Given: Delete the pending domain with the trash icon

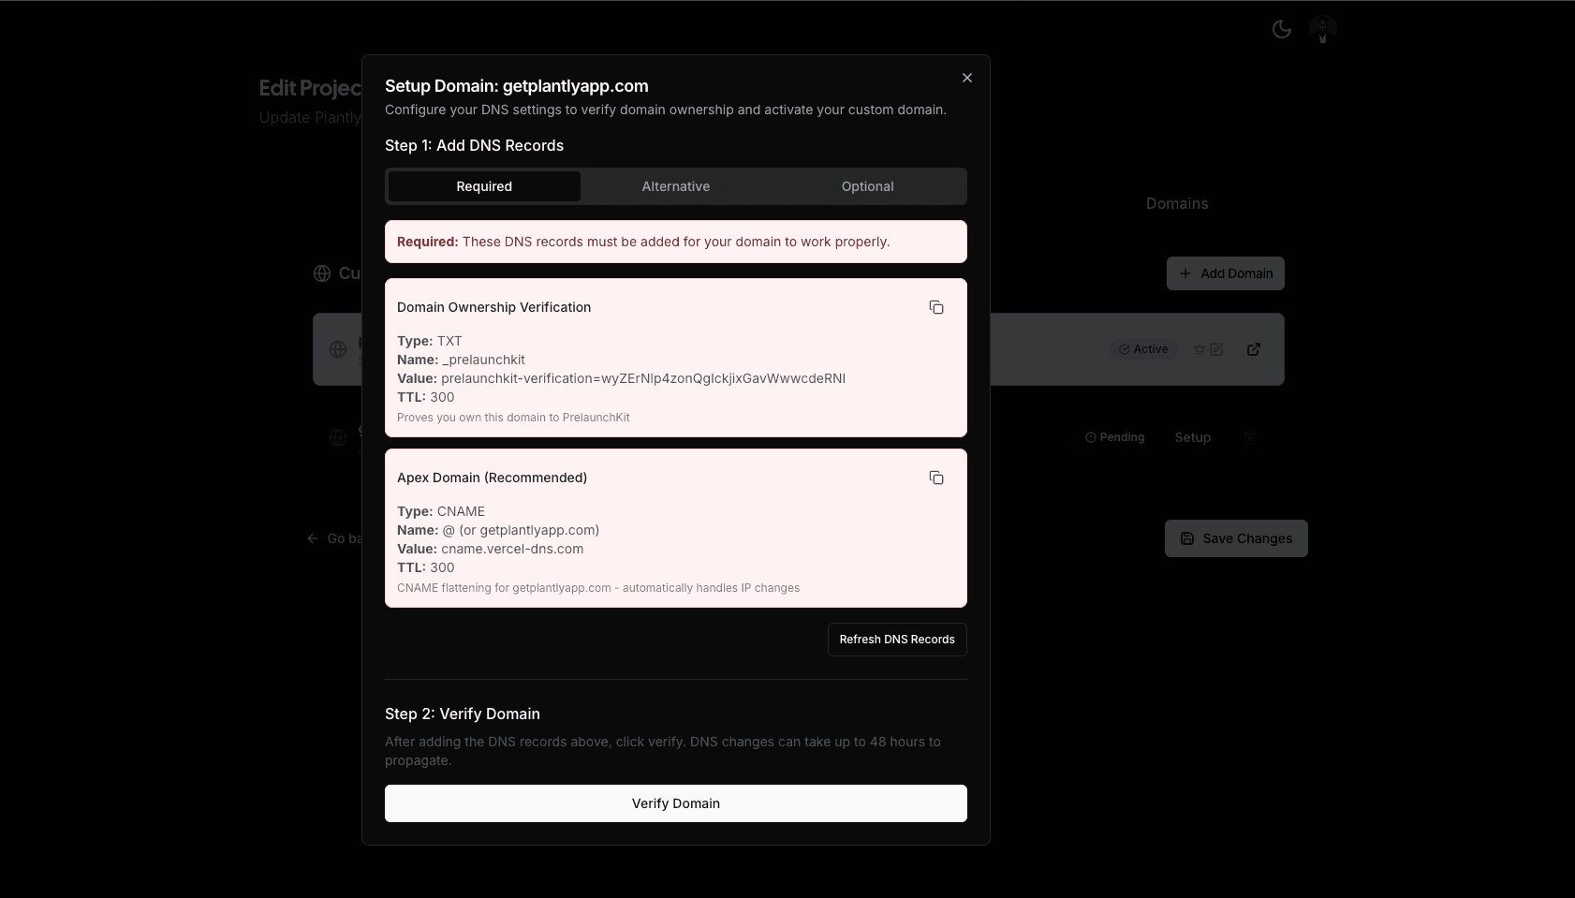Looking at the screenshot, I should pos(1249,437).
